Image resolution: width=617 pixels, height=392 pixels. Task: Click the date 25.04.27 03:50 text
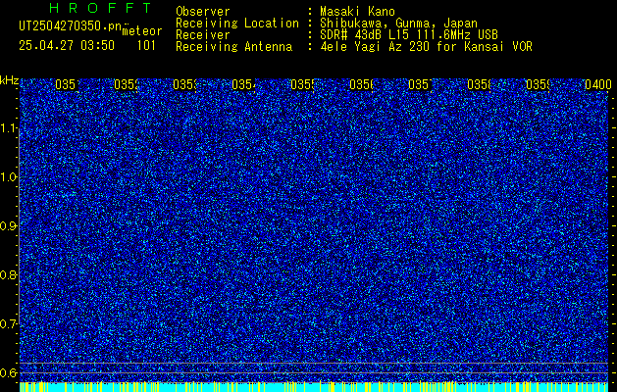pyautogui.click(x=67, y=46)
